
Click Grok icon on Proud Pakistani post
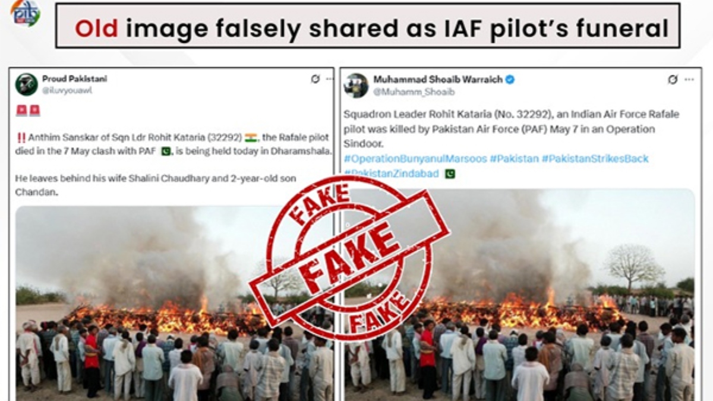pos(315,79)
